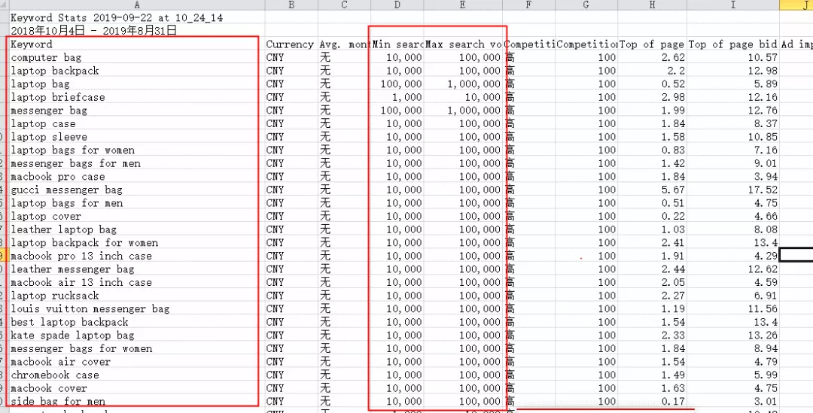The width and height of the screenshot is (813, 413).
Task: Select the 'laptop bags for women' cell
Action: (x=137, y=150)
